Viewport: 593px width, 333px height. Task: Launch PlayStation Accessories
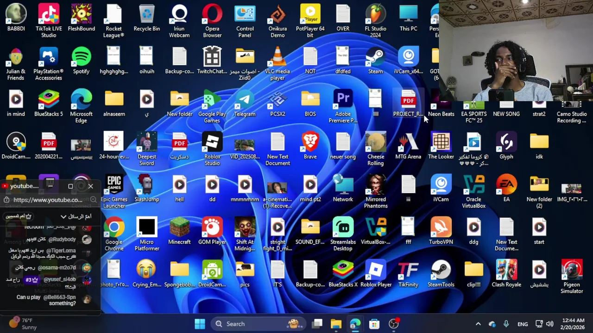tap(49, 63)
